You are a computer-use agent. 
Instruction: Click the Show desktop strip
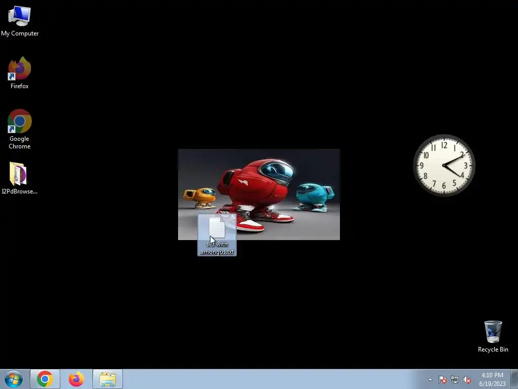tap(514, 379)
